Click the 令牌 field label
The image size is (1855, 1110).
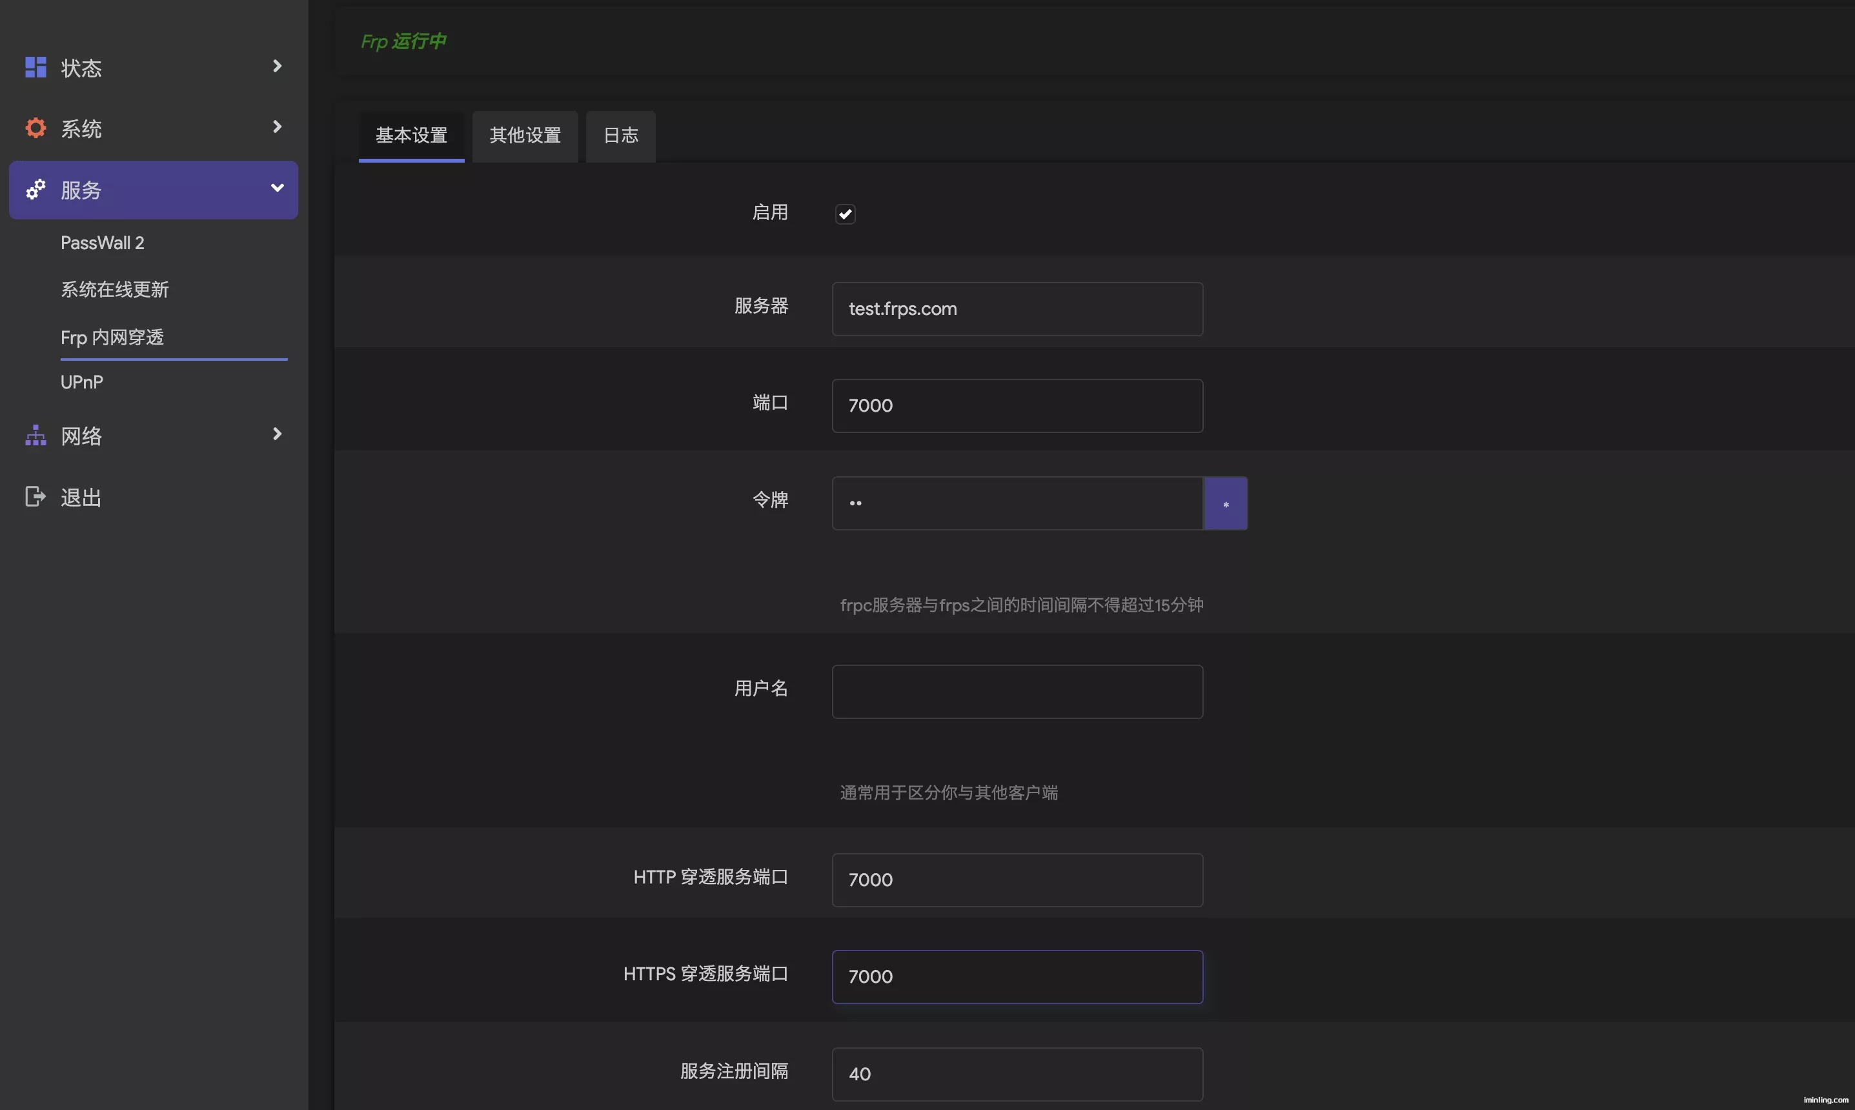[x=769, y=499]
